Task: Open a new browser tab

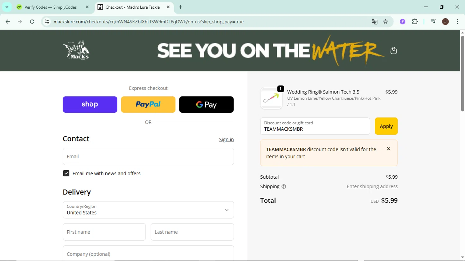Action: tap(180, 7)
